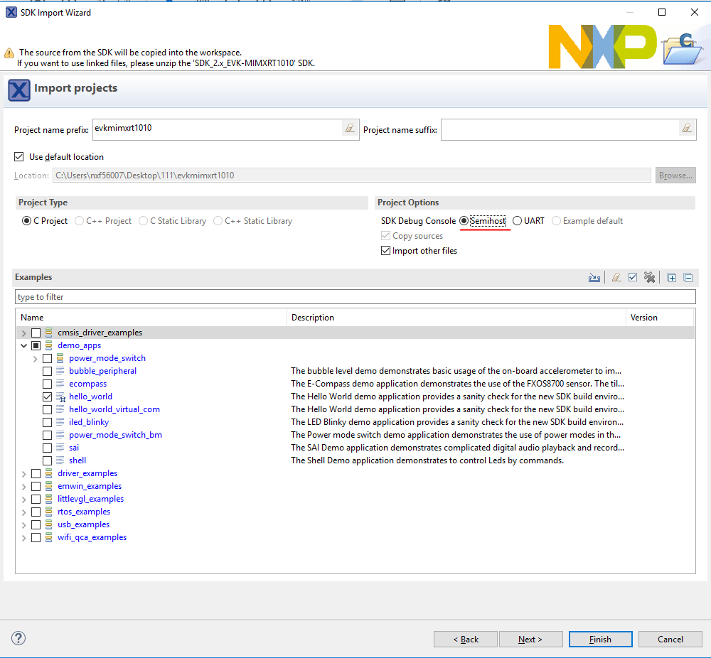Toggle the Use default location checkbox
Image resolution: width=711 pixels, height=658 pixels.
pyautogui.click(x=19, y=157)
